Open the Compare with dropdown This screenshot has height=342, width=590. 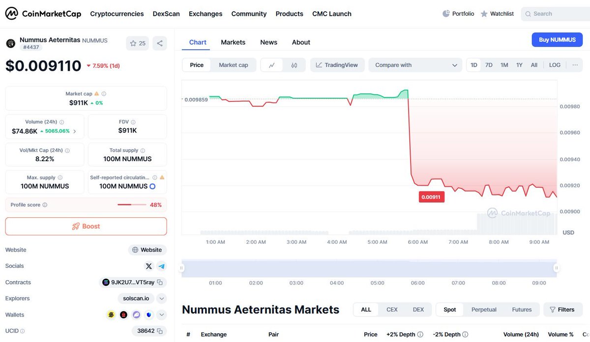pos(415,65)
